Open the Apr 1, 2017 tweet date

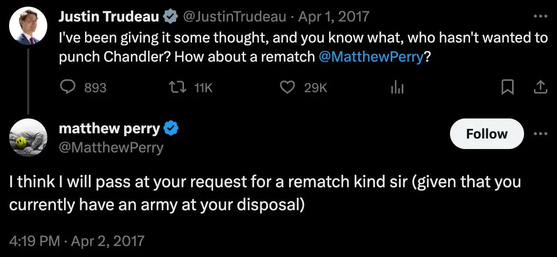pyautogui.click(x=333, y=17)
